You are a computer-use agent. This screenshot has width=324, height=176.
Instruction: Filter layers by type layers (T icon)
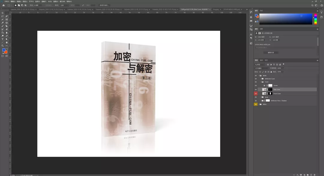(274, 65)
